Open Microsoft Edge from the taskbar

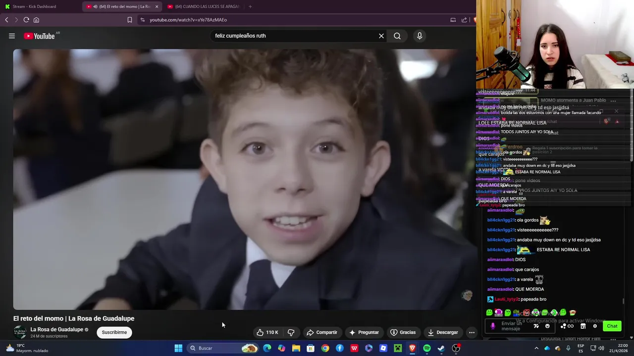(267, 348)
